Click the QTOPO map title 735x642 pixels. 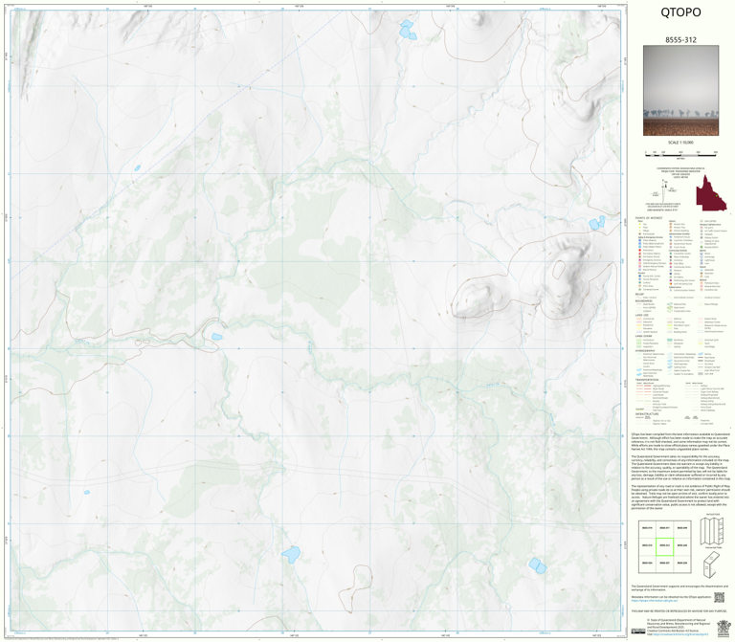click(x=680, y=12)
